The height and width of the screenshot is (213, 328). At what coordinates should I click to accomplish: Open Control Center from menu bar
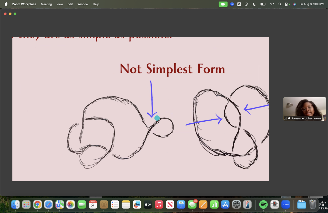pyautogui.click(x=287, y=4)
